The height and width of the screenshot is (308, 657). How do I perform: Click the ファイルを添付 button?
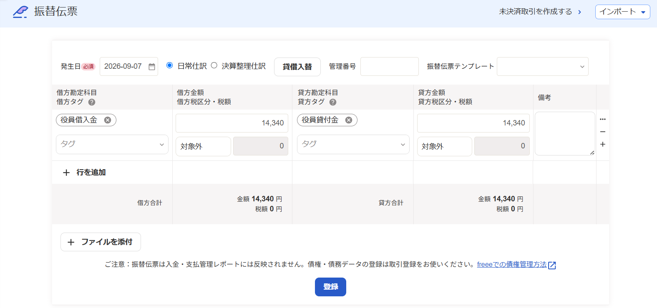pos(101,242)
